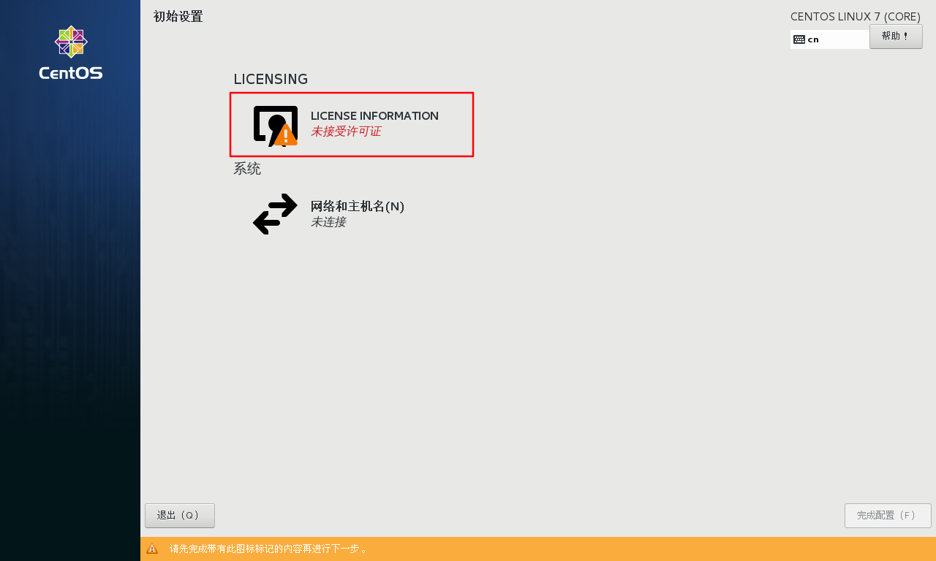936x561 pixels.
Task: Click the keyboard layout icon
Action: tap(799, 39)
